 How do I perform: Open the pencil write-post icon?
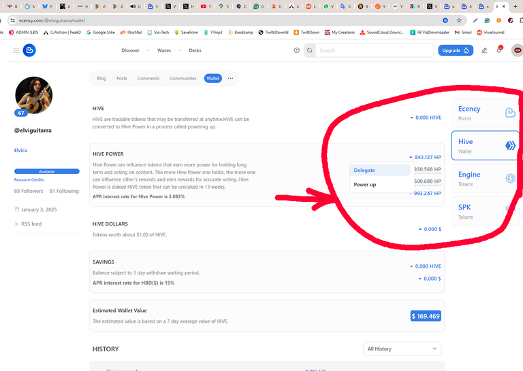[484, 50]
